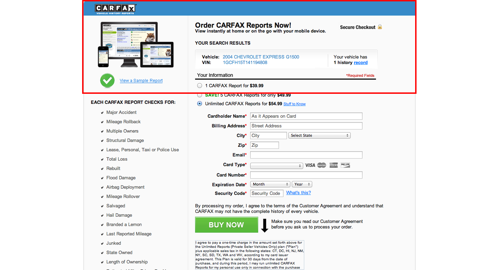Image resolution: width=499 pixels, height=270 pixels.
Task: Click Lease, Personal, Taxi or Police Use
Action: coord(142,150)
